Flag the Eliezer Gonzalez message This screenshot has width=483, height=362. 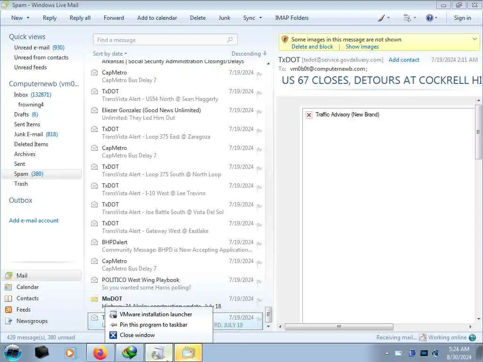pyautogui.click(x=259, y=112)
